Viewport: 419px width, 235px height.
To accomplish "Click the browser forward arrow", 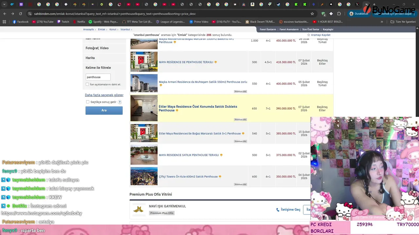I will [x=12, y=14].
